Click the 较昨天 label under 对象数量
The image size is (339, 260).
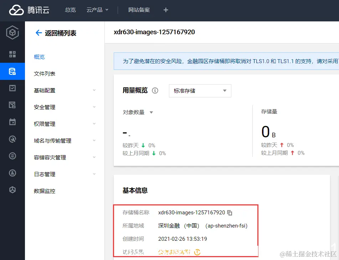tap(130, 146)
